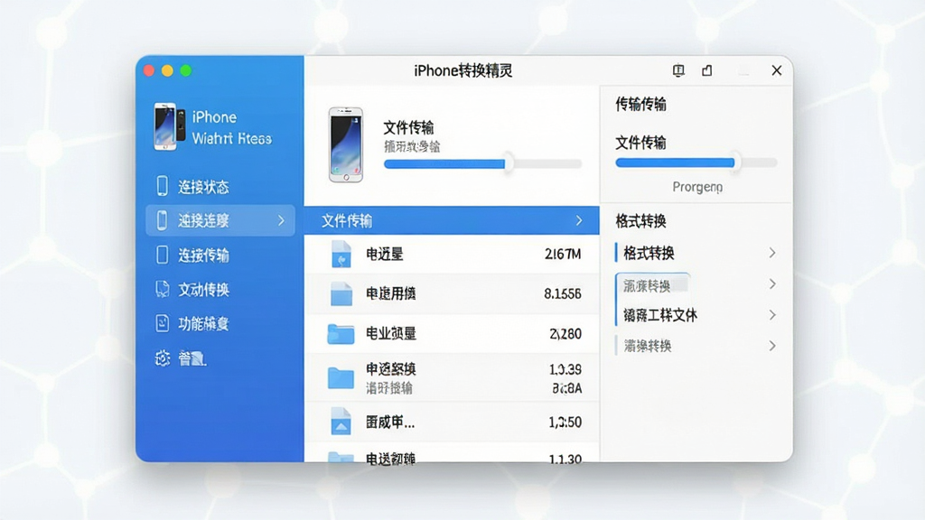The width and height of the screenshot is (925, 520).
Task: Click the last grey conversion option
Action: [x=647, y=346]
